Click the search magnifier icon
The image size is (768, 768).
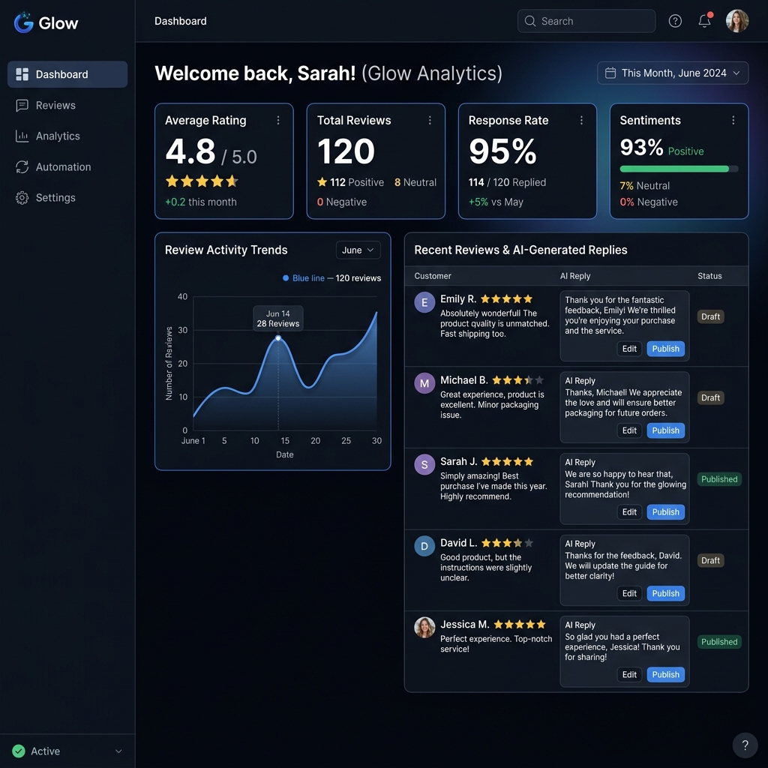(x=530, y=21)
